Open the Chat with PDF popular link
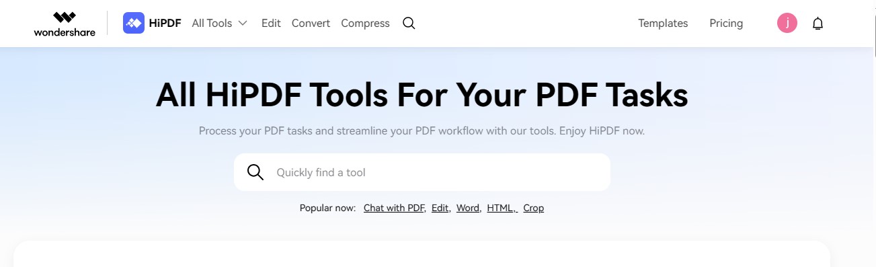 pyautogui.click(x=395, y=208)
